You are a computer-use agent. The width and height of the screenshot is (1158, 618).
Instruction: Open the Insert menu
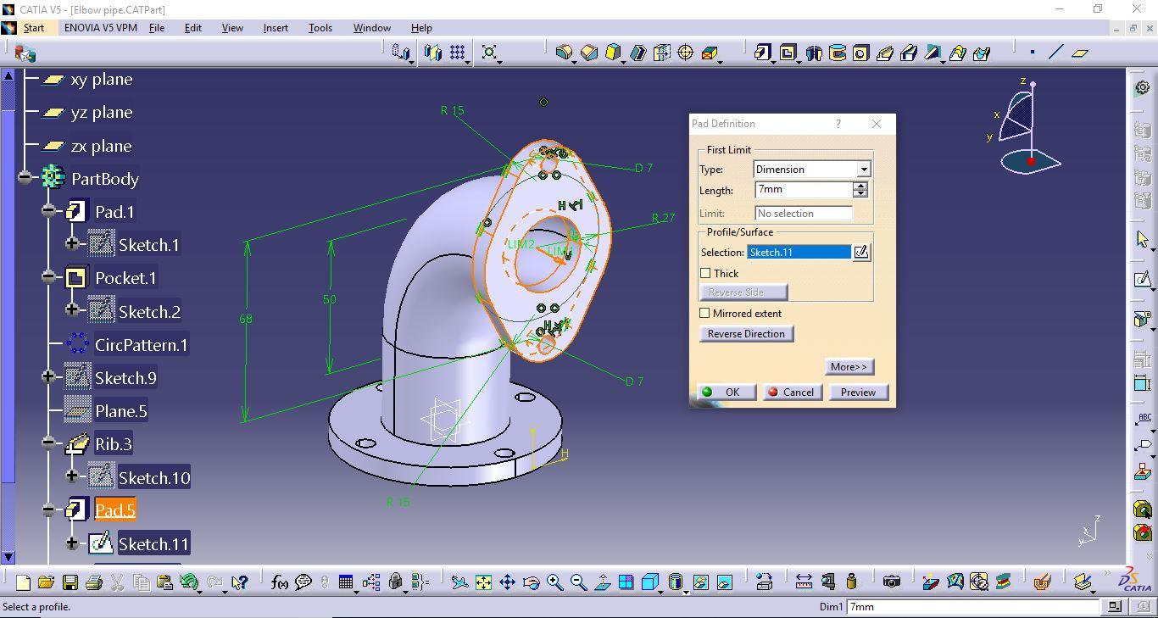pyautogui.click(x=276, y=28)
